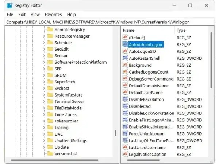Open the Help menu
This screenshot has width=219, height=164.
coord(72,15)
